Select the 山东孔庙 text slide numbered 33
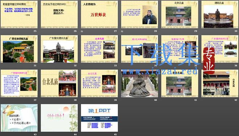Screen dimensions: 239x136 coord(99,49)
